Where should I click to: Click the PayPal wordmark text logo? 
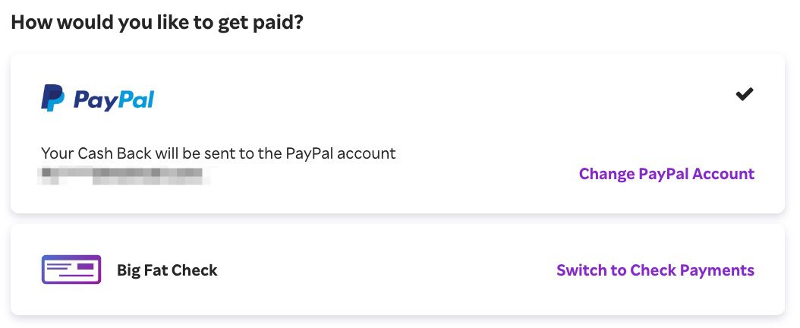click(x=113, y=100)
